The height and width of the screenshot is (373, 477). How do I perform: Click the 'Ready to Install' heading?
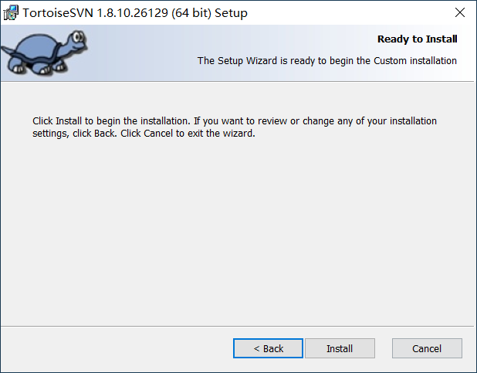pos(417,39)
